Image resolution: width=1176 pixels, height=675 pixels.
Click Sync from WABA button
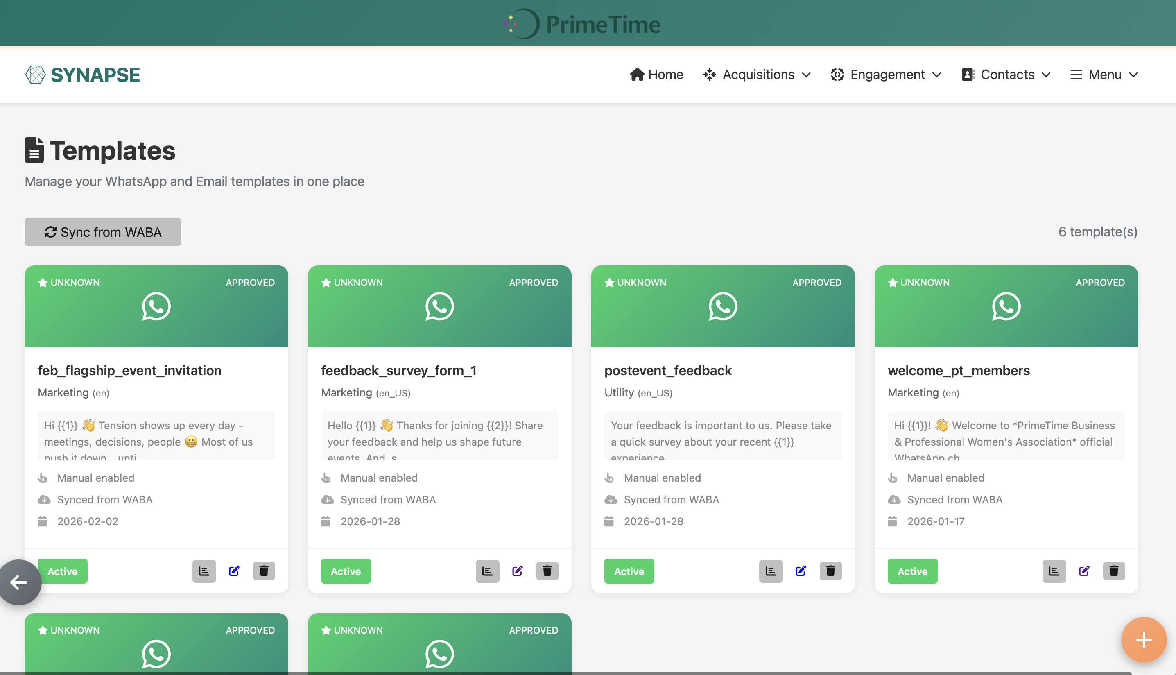pyautogui.click(x=103, y=232)
